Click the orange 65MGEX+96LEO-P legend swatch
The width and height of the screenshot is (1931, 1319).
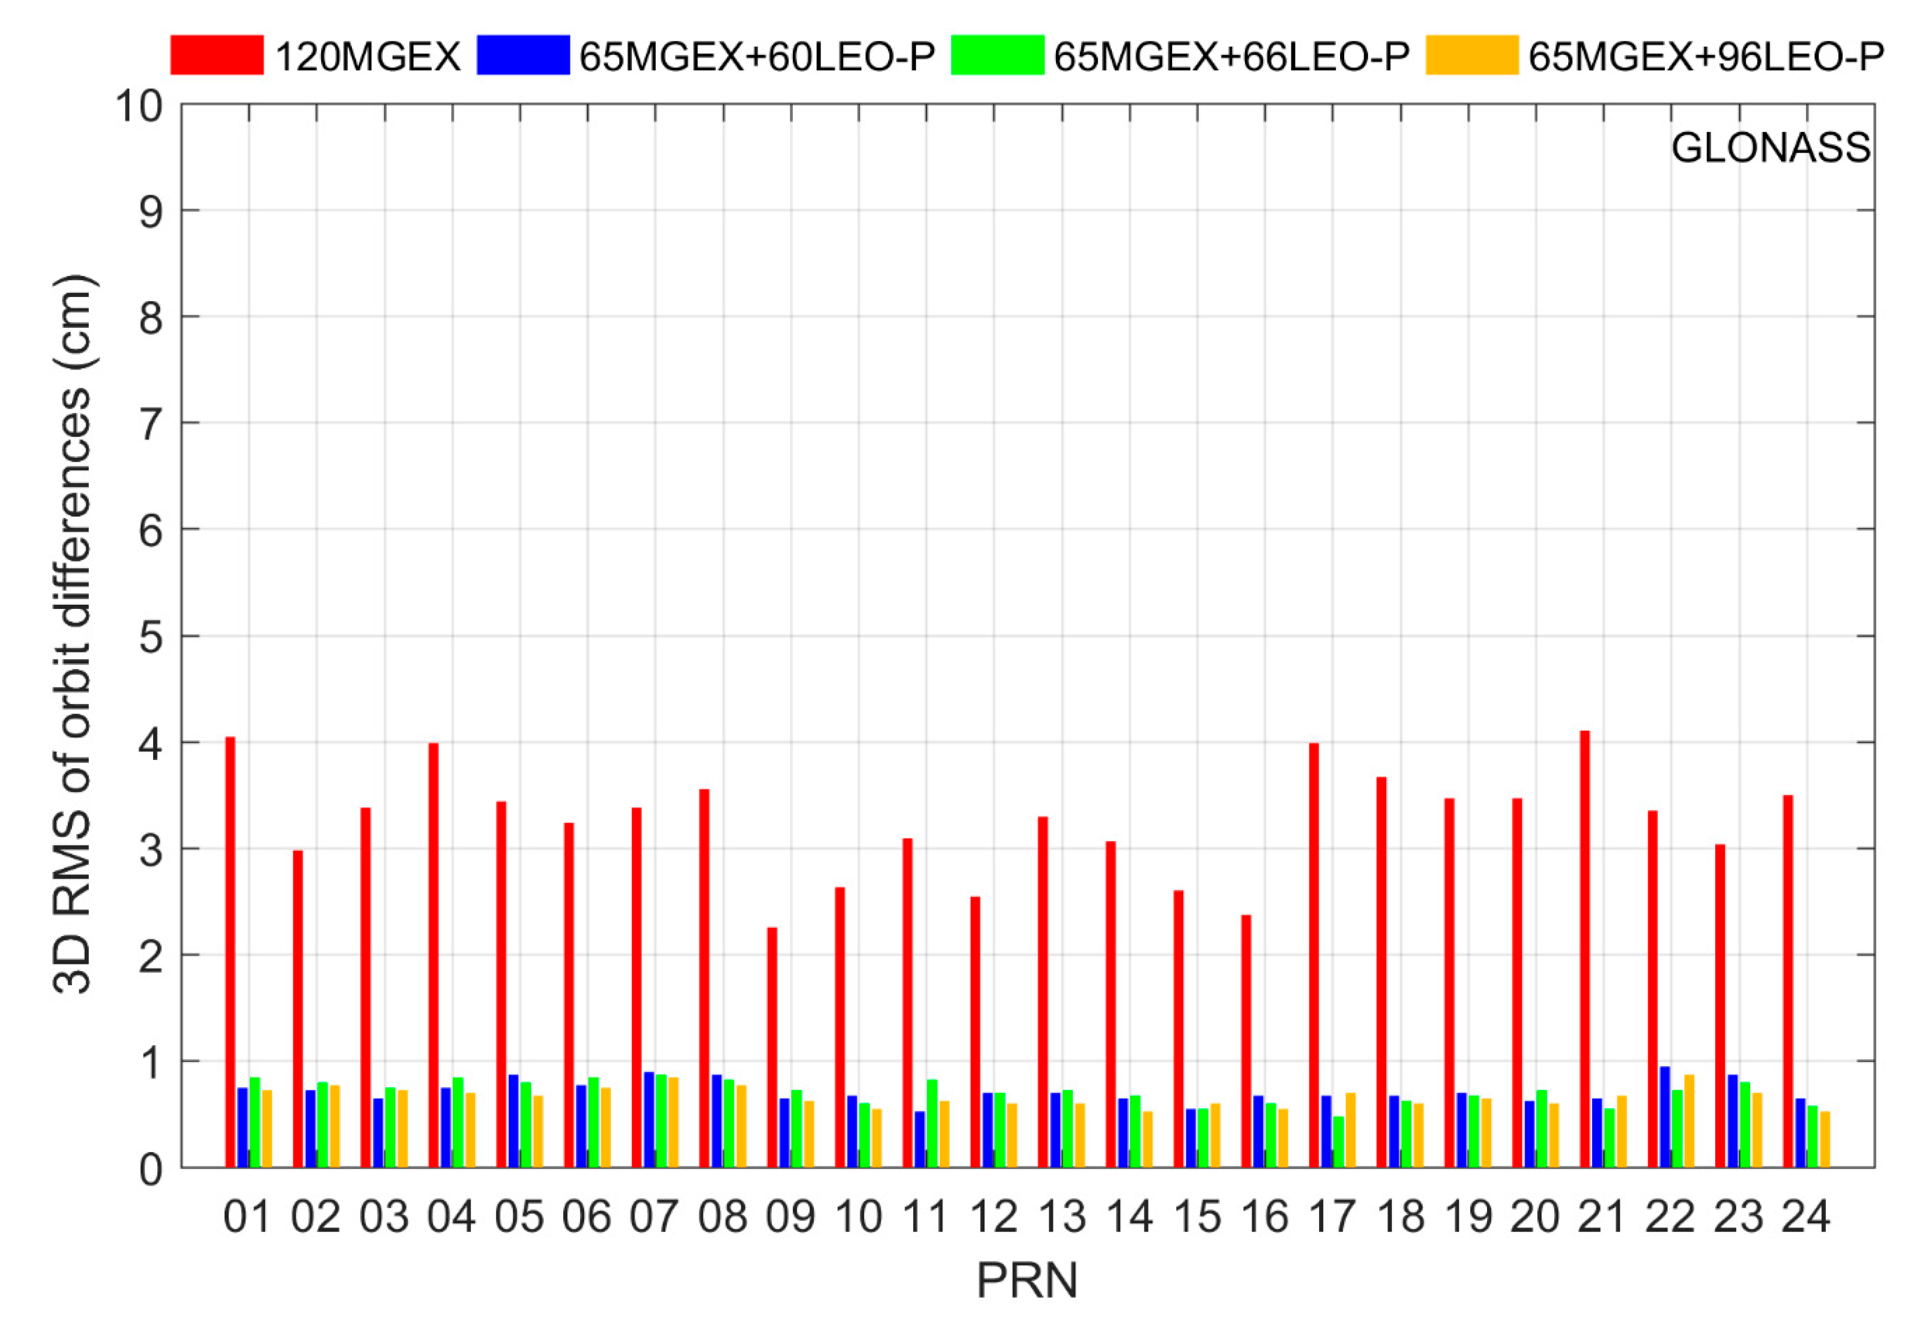1472,55
